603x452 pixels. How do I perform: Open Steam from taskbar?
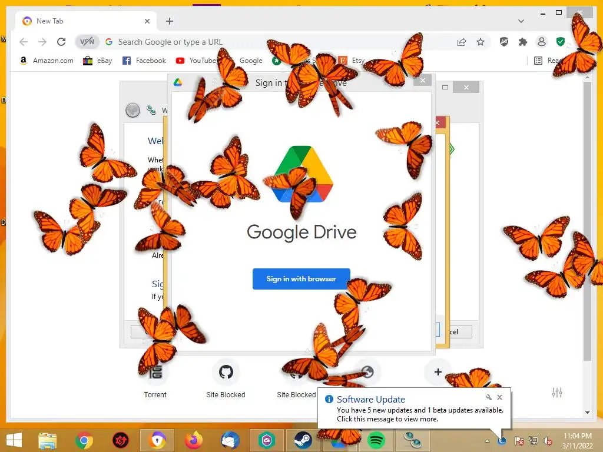point(303,440)
